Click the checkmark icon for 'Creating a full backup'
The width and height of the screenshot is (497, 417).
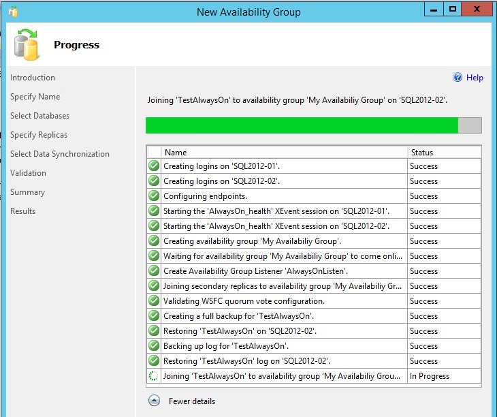[x=154, y=316]
